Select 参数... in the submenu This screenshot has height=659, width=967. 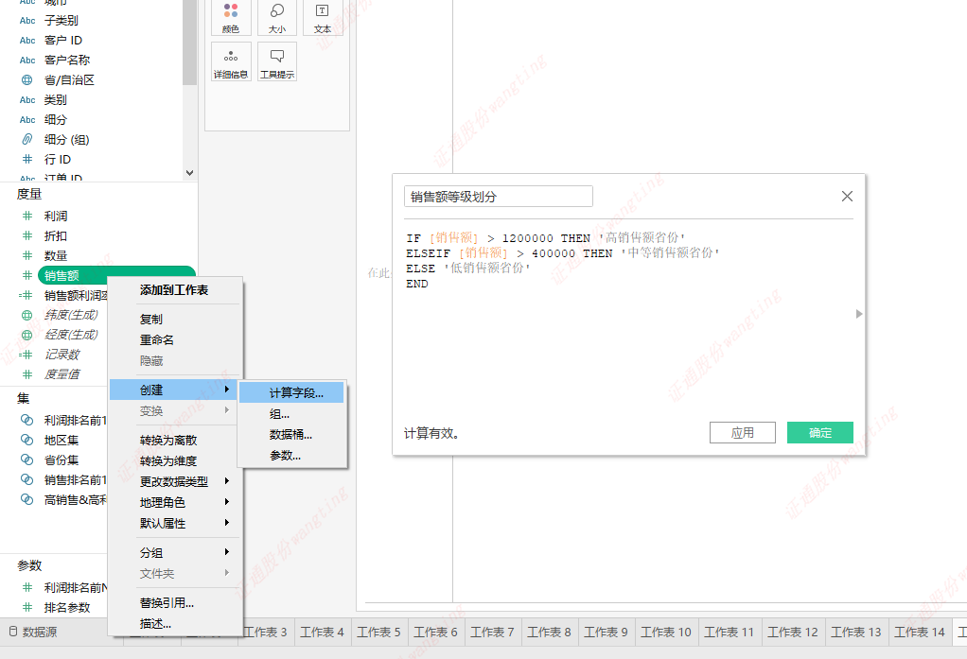(291, 456)
